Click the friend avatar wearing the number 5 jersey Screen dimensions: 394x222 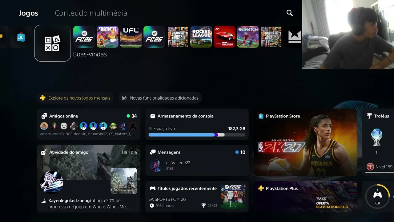[x=103, y=126]
